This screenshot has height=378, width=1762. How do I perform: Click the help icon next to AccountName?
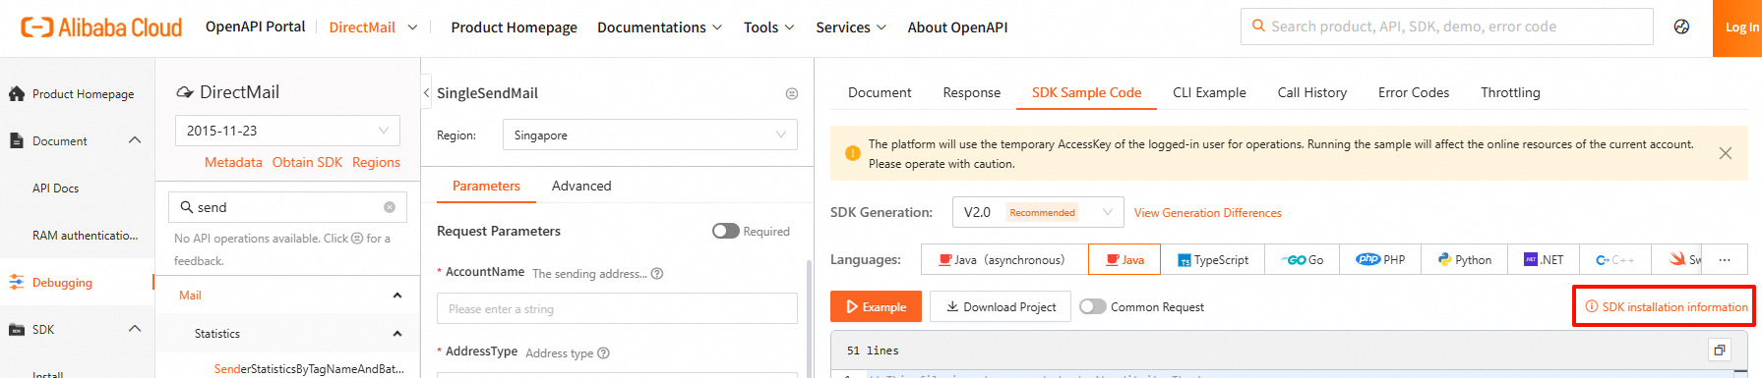(x=657, y=274)
